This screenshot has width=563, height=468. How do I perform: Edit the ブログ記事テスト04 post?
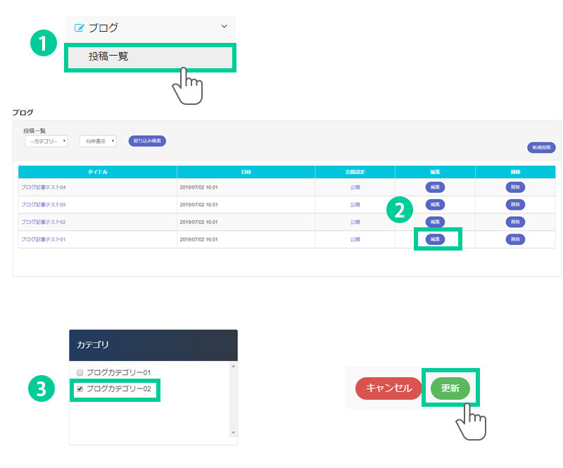coord(435,187)
